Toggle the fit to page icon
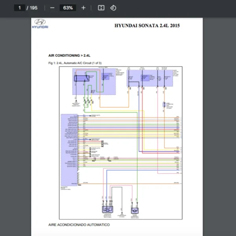 (x=101, y=8)
